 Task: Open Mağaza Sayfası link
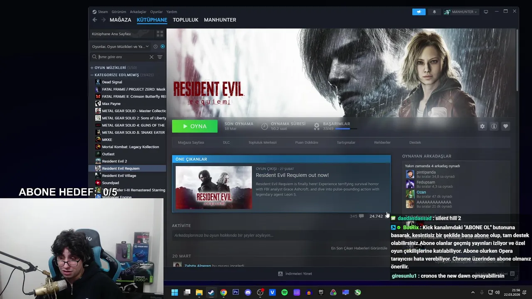point(191,142)
